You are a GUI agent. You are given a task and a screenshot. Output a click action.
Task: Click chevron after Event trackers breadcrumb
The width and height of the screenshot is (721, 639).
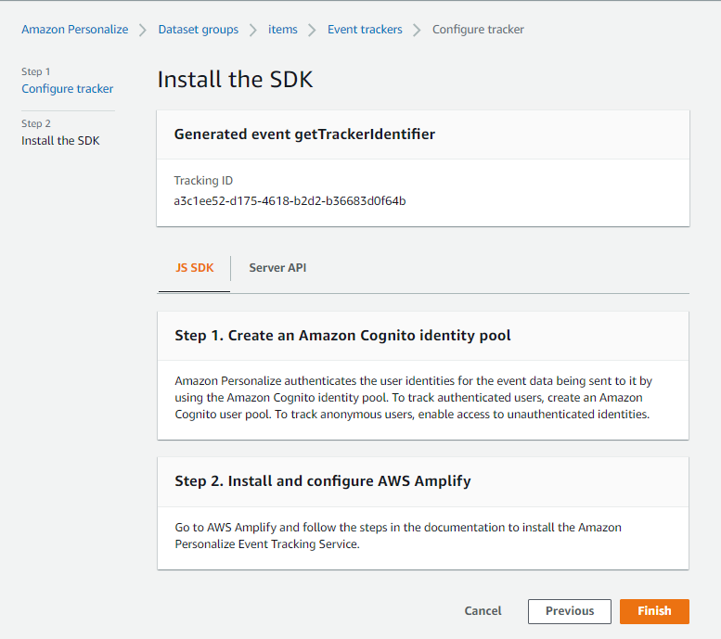(418, 30)
